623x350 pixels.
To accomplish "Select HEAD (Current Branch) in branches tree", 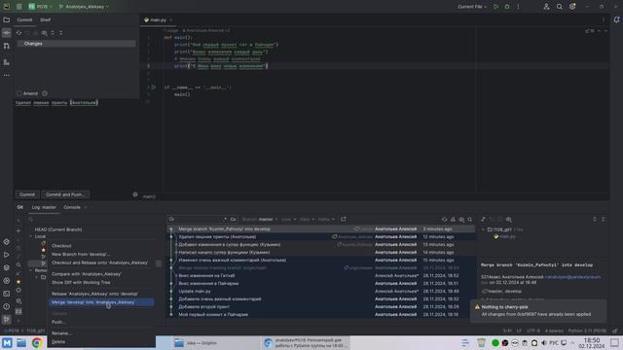I will coord(58,229).
